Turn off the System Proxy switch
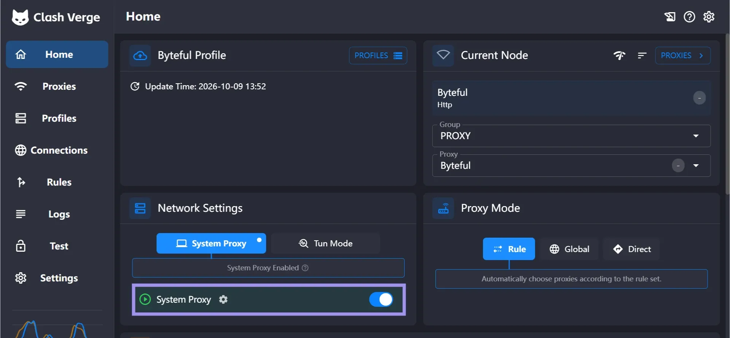The image size is (730, 338). pyautogui.click(x=381, y=300)
